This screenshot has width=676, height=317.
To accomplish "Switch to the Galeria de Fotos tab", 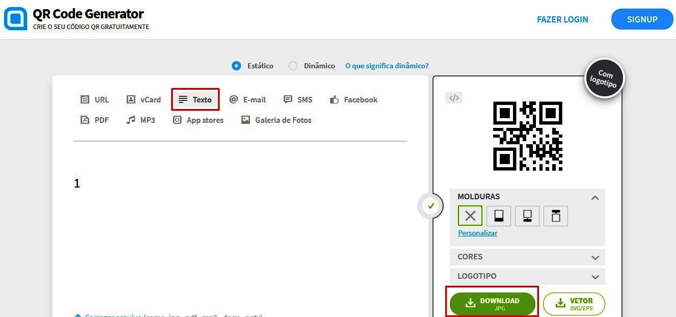I will (x=277, y=120).
